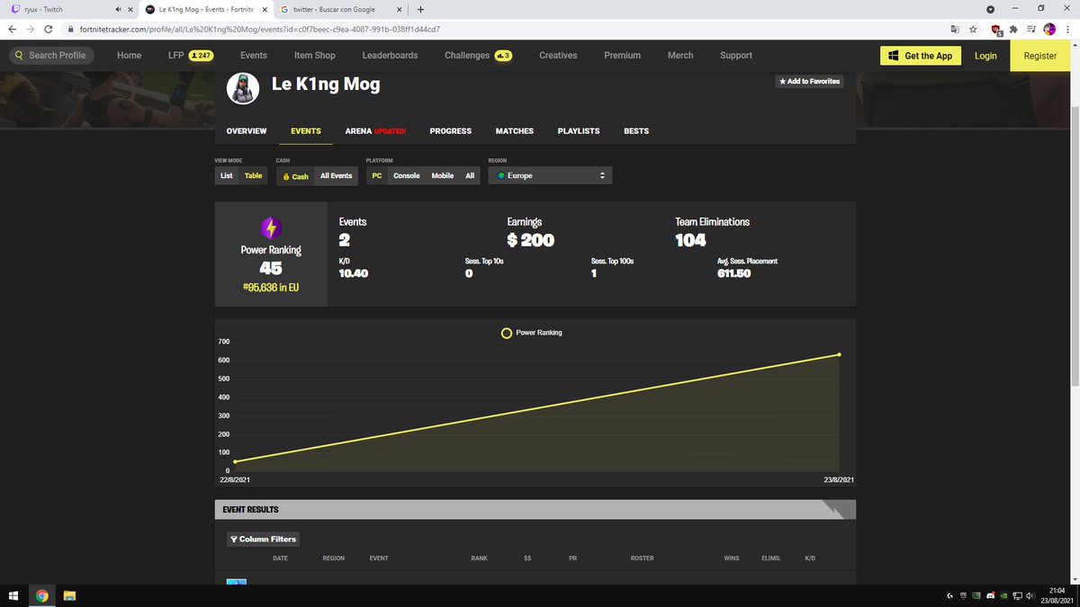The width and height of the screenshot is (1080, 607).
Task: Open the Progress tab
Action: pos(451,131)
